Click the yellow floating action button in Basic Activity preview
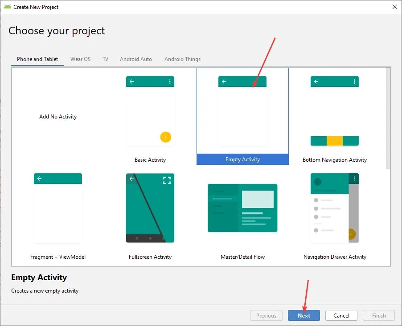 pyautogui.click(x=165, y=137)
